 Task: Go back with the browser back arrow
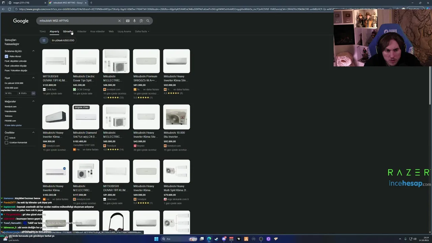[3, 9]
